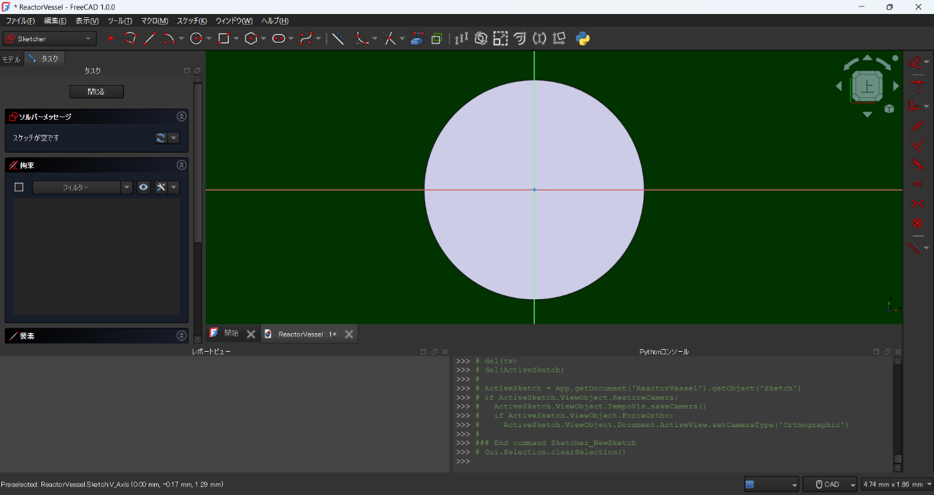The width and height of the screenshot is (934, 495).
Task: Select the B-spline tool
Action: click(x=306, y=39)
